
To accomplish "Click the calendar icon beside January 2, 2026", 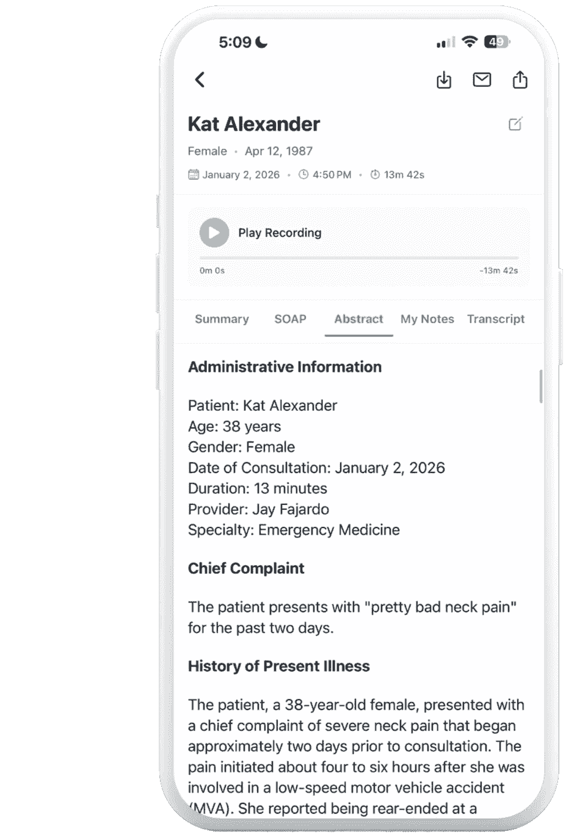I will tap(194, 175).
